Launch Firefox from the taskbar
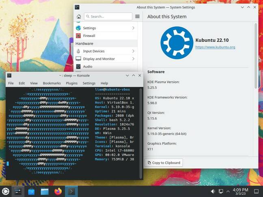263x197 pixels. click(x=58, y=191)
